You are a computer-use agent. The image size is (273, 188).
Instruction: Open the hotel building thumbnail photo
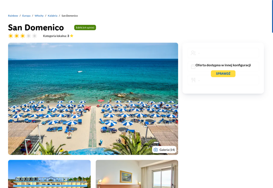(x=49, y=174)
